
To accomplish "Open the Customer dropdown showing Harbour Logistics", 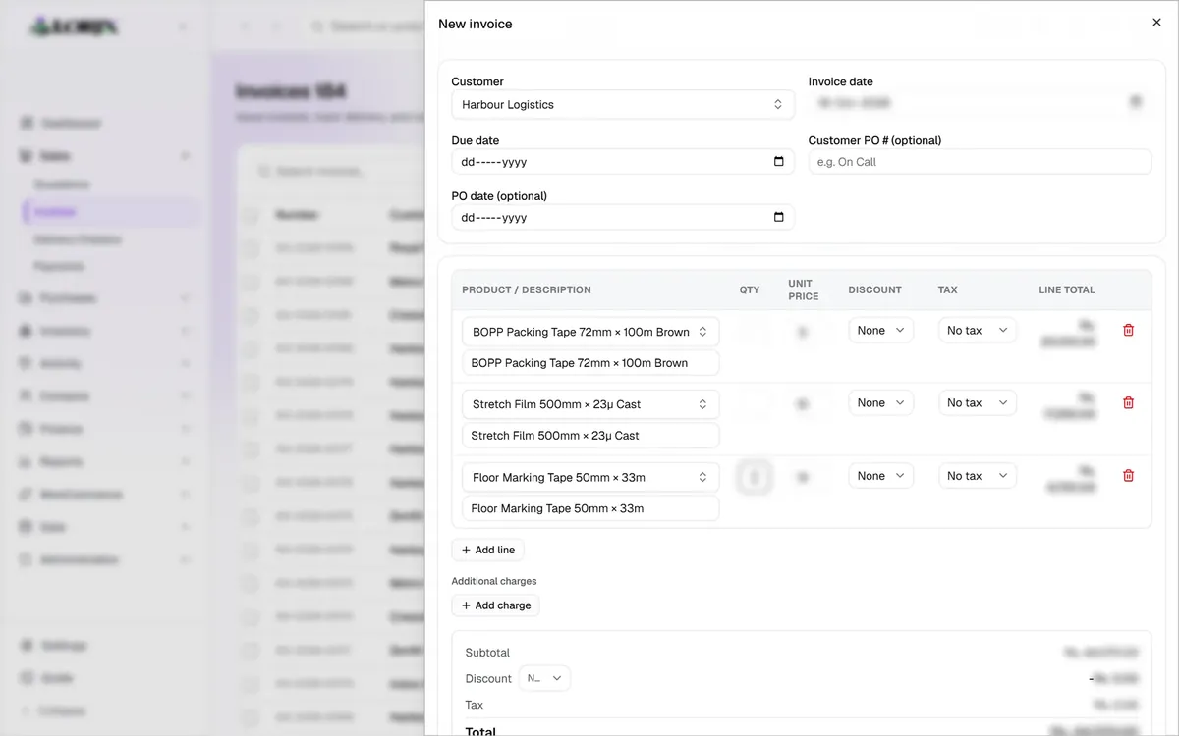I will pos(623,104).
